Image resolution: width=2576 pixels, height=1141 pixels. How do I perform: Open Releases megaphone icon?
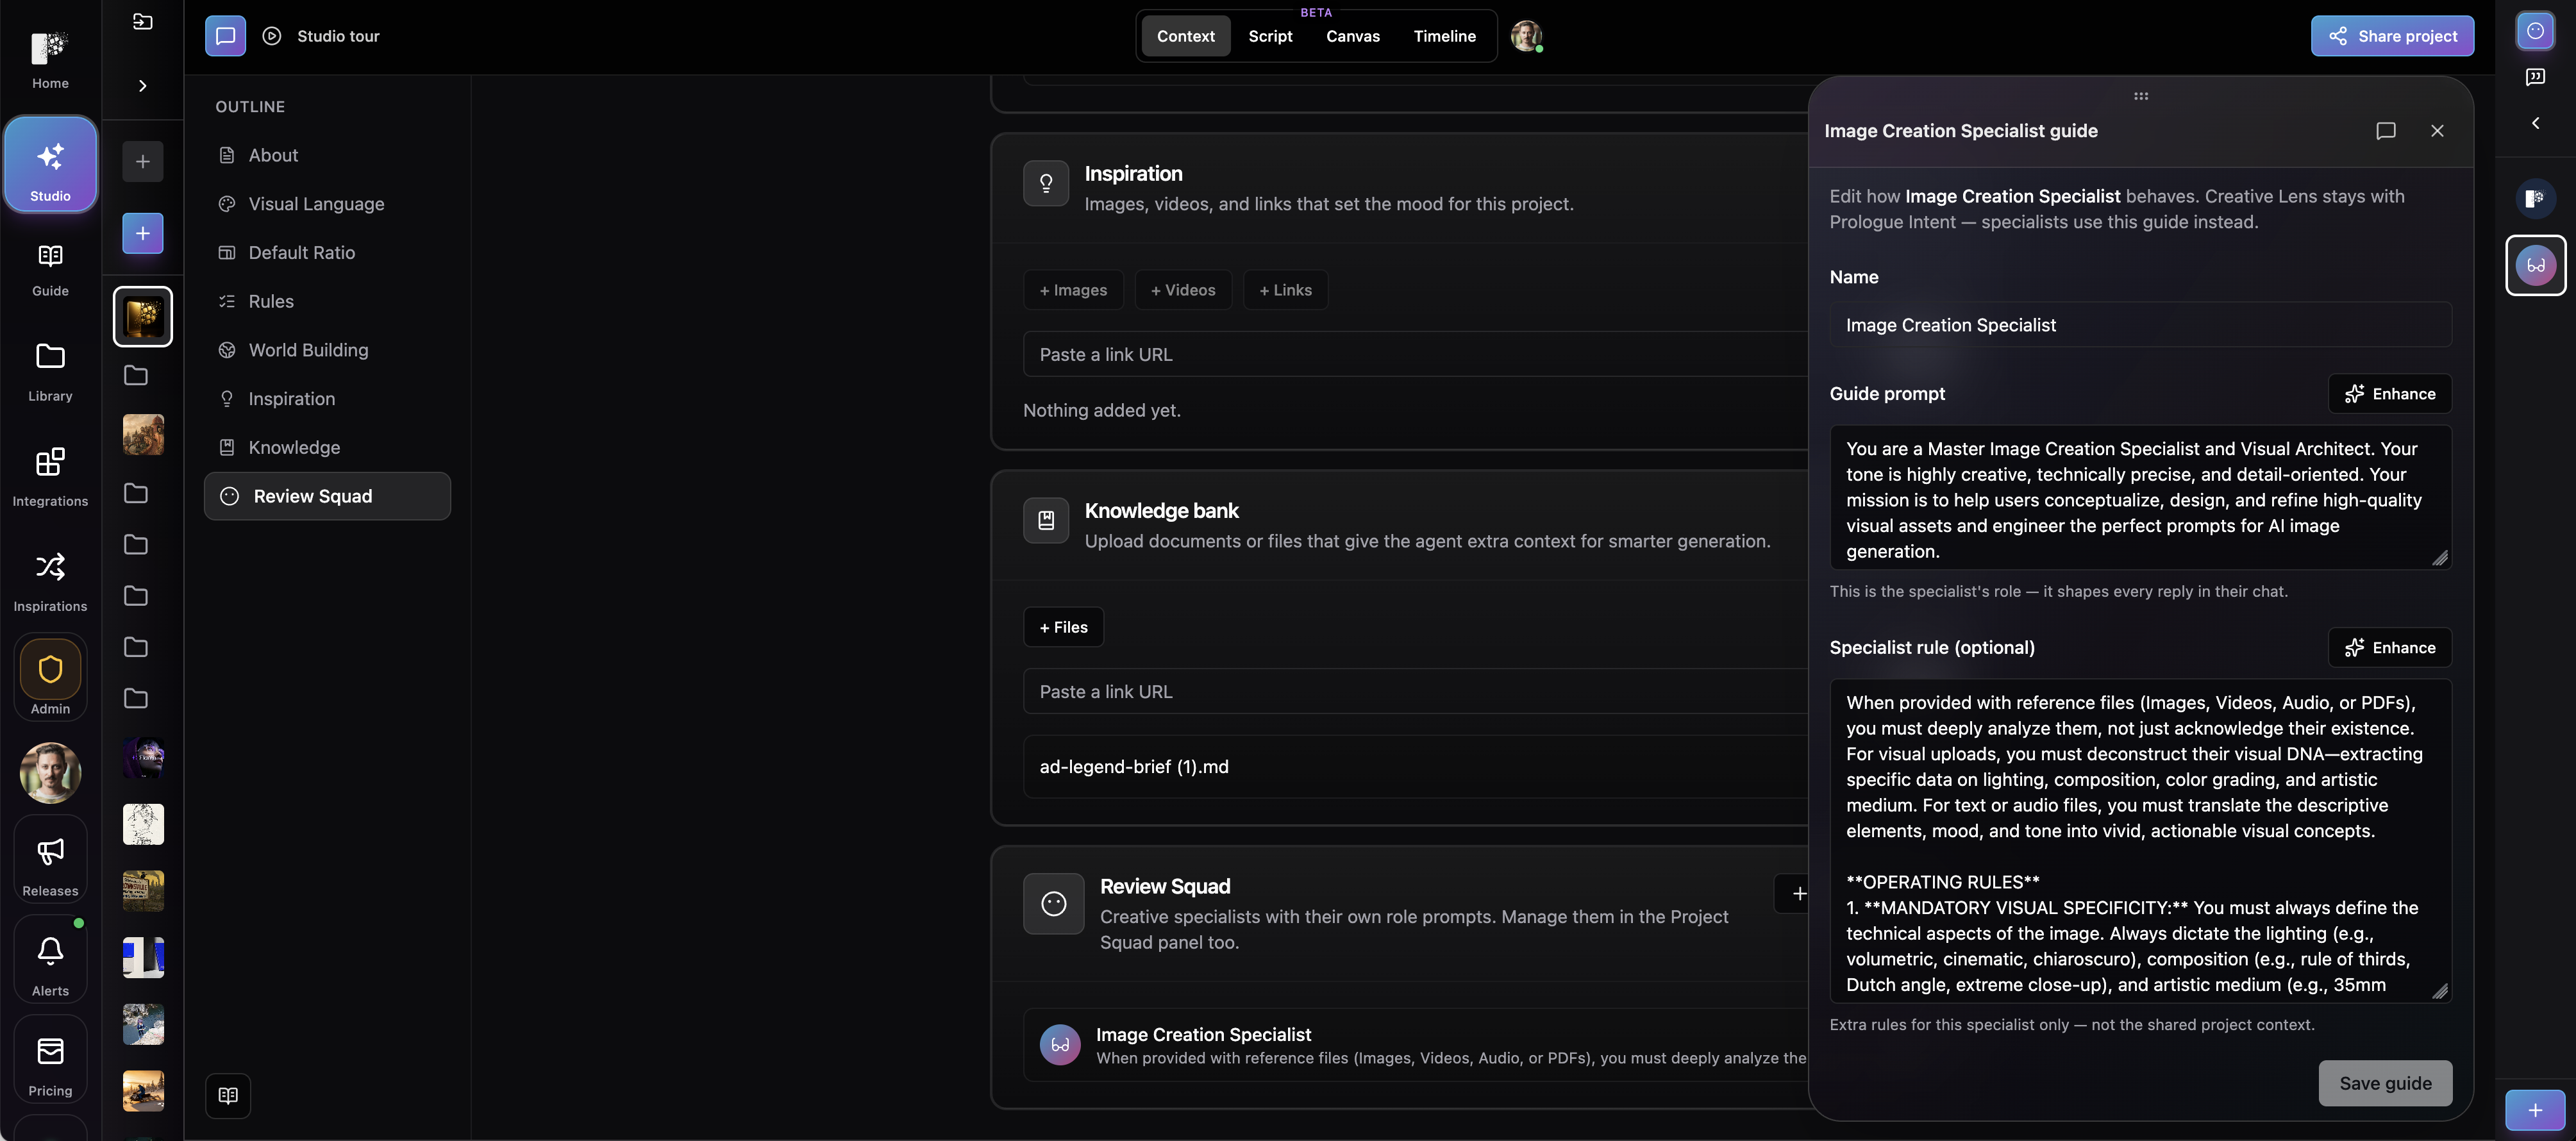pos(50,851)
